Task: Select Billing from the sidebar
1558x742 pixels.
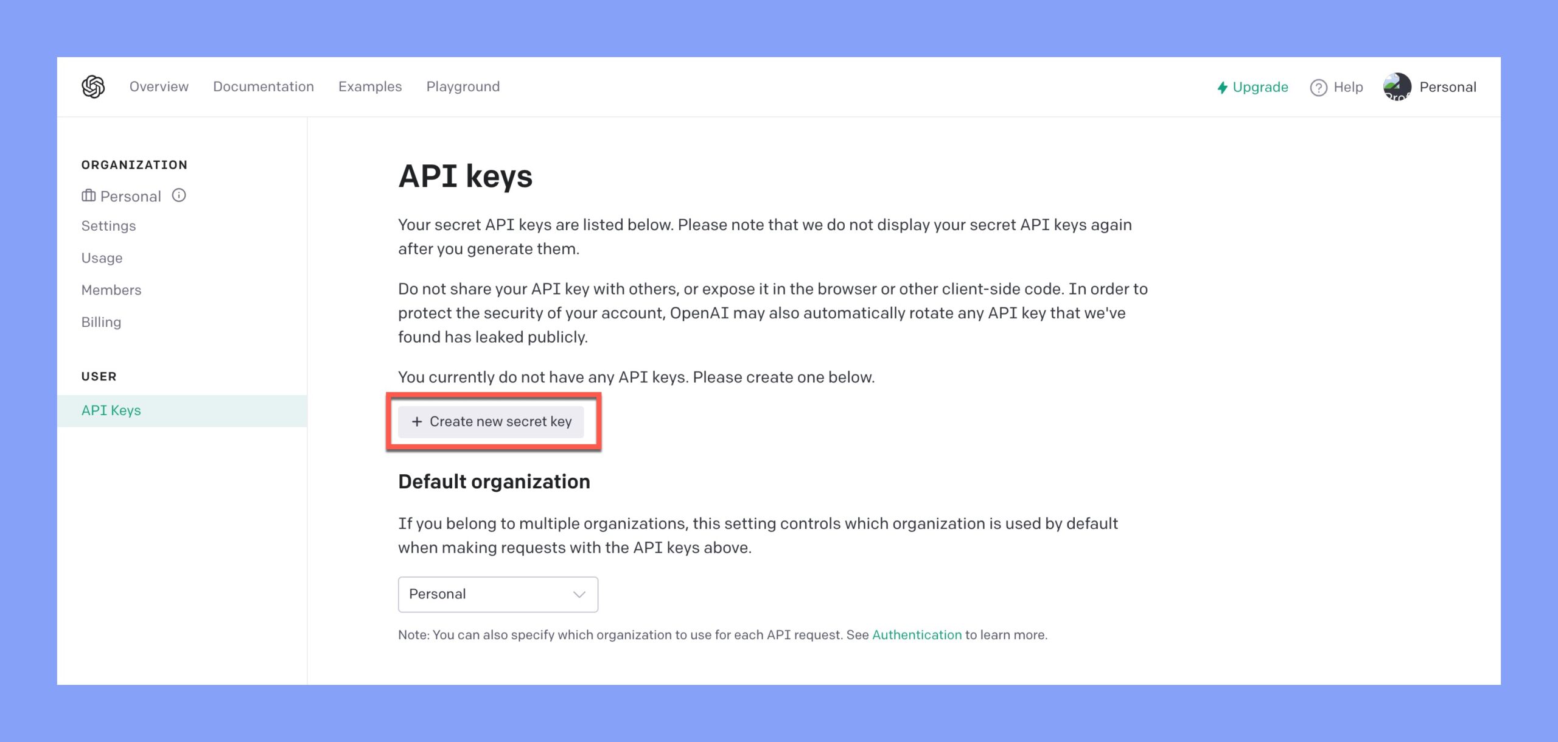Action: [x=100, y=322]
